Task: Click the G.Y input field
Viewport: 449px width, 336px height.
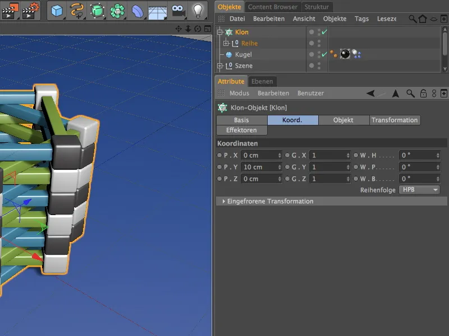Action: (330, 167)
